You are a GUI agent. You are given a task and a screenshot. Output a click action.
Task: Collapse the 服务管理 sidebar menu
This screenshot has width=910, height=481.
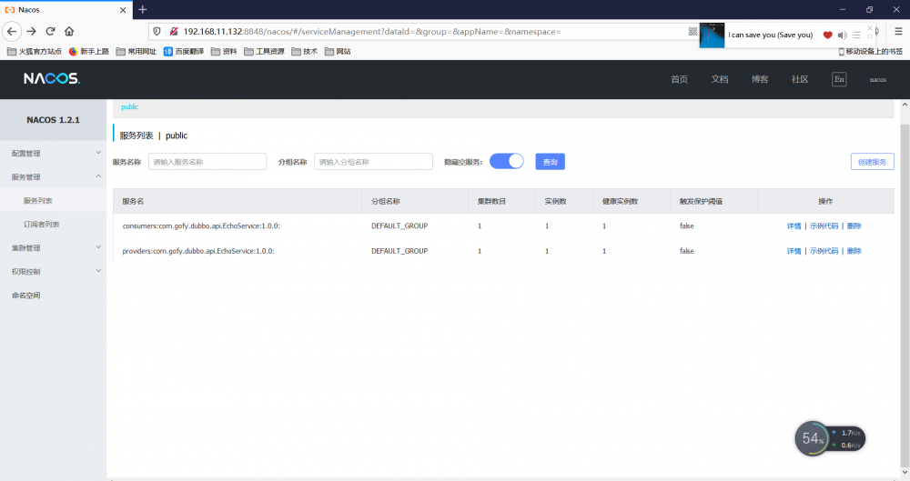coord(54,177)
